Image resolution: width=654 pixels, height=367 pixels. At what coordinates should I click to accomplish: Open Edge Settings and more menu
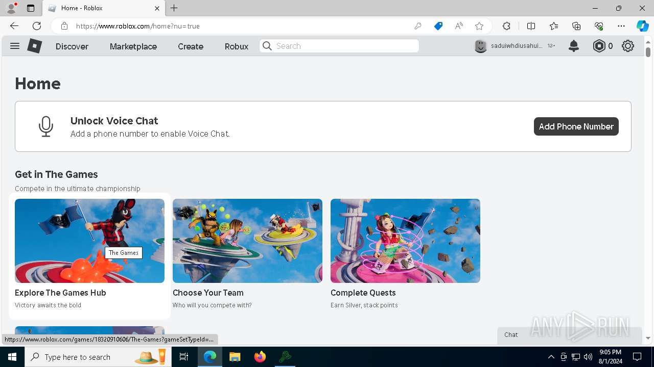[621, 26]
